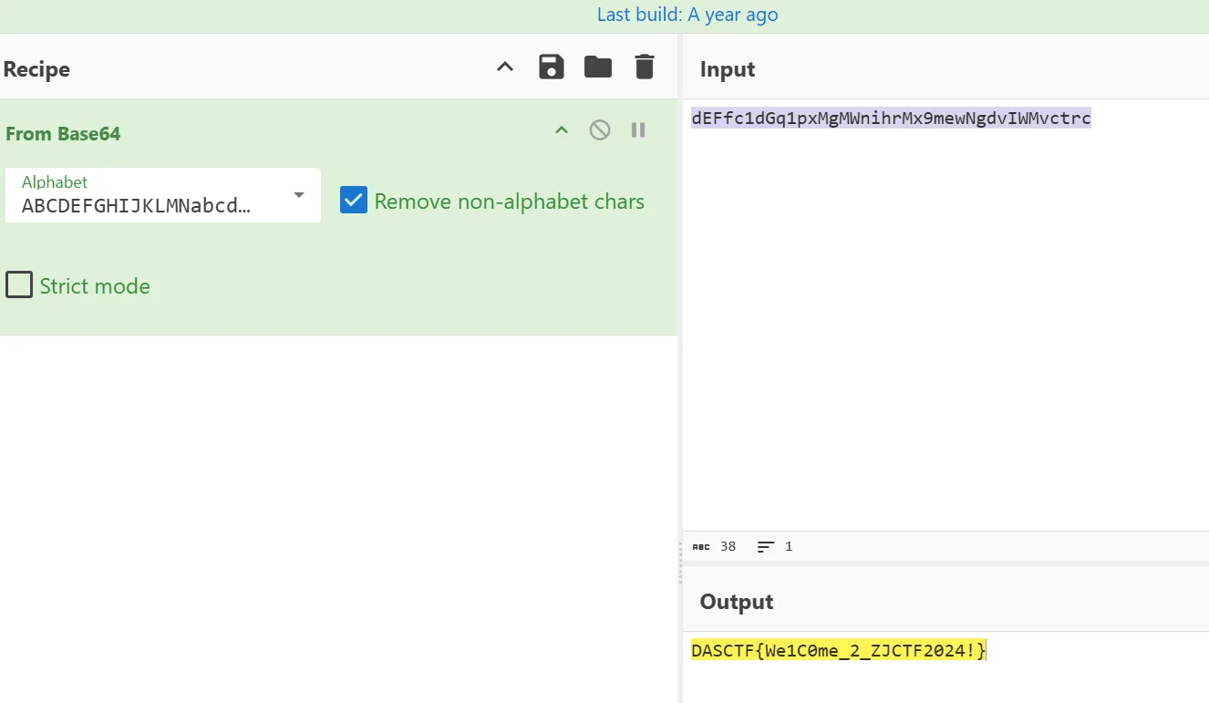Open the Alphabet dropdown
The image size is (1209, 703).
tap(298, 195)
